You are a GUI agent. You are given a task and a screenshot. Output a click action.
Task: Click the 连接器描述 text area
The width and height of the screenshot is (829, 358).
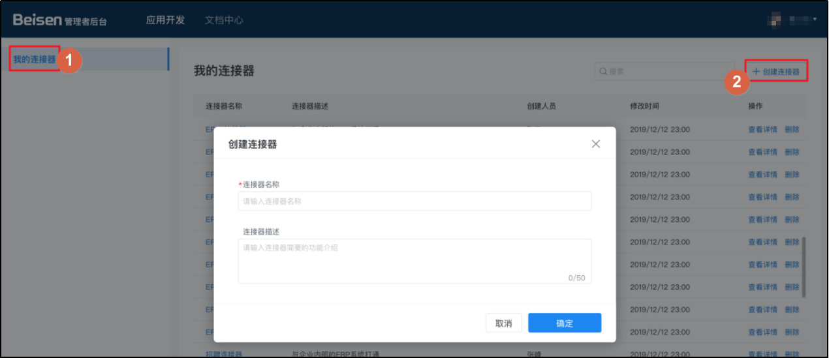414,261
